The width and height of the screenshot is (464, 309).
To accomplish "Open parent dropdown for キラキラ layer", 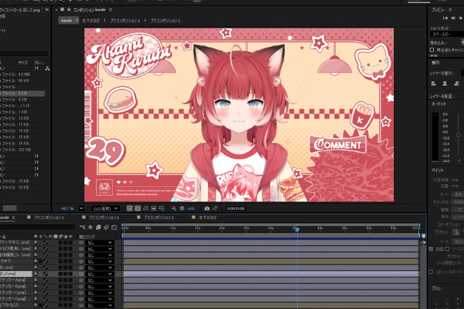I will [100, 261].
